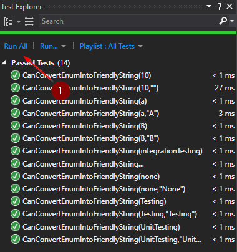
Task: Click passed checkmark icon of CanConvertEnumIntoFriendlyString(B)
Action: tap(15, 126)
